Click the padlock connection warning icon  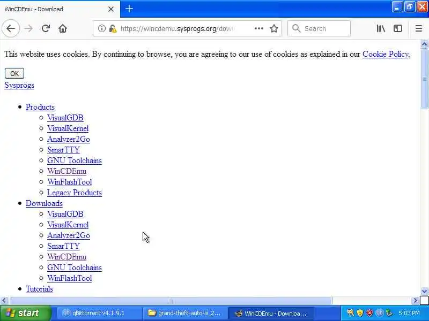(113, 28)
